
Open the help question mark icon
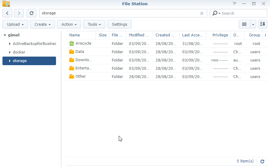click(x=234, y=4)
